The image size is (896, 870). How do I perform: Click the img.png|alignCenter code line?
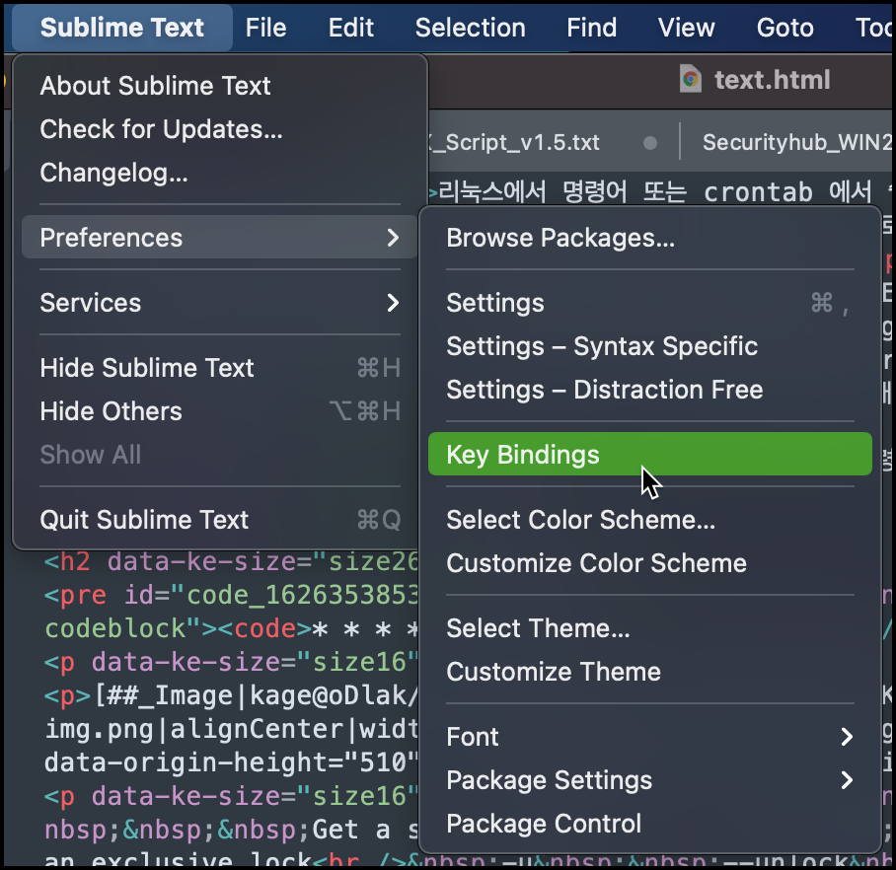[x=231, y=730]
